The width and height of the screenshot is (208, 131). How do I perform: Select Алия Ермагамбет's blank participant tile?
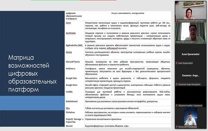point(191,54)
